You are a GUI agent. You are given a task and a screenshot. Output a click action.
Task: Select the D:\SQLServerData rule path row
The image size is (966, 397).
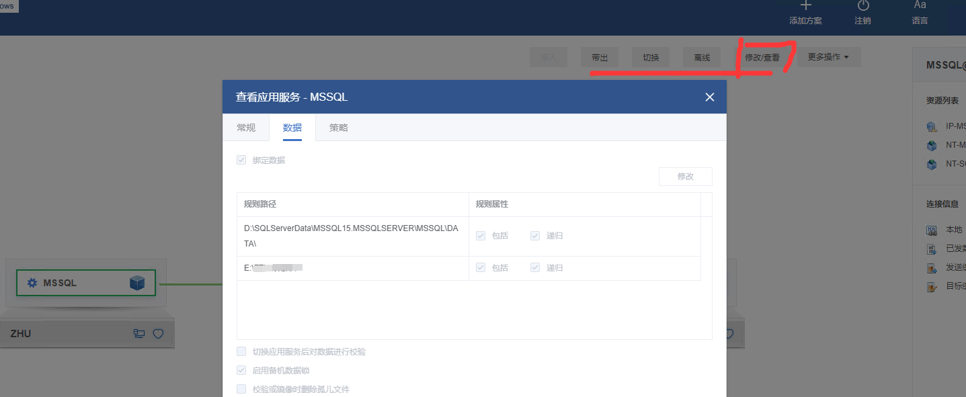(352, 236)
